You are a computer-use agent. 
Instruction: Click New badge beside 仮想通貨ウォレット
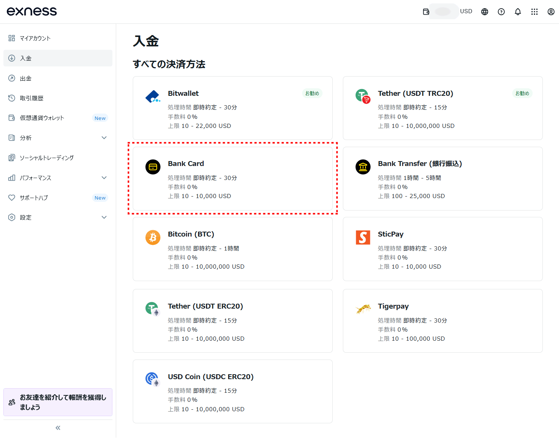[100, 118]
